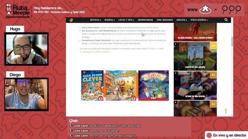
Task: Click the 'Diego' name label
Action: (x=15, y=75)
